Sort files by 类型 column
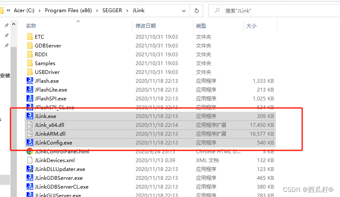340x197 pixels. pos(201,26)
